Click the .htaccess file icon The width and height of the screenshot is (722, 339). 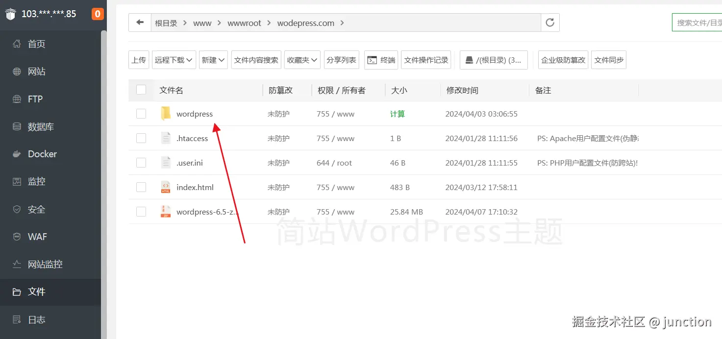click(166, 138)
